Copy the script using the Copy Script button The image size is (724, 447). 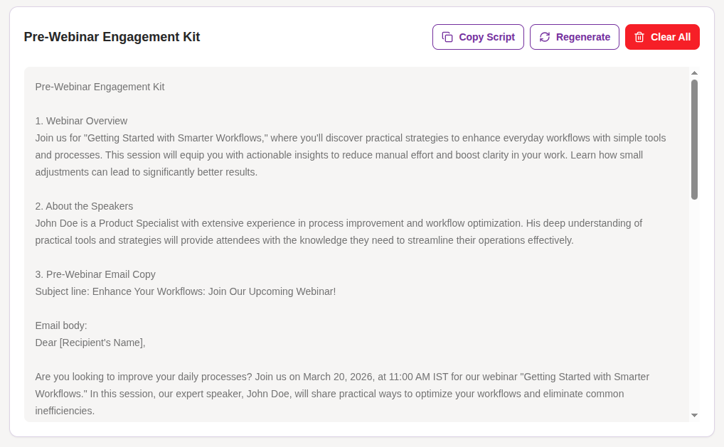click(x=478, y=36)
